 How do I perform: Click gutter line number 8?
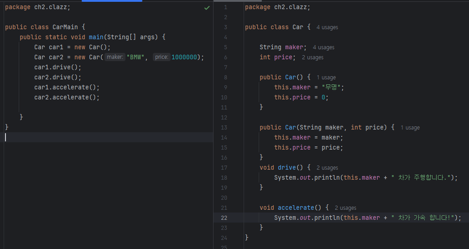(225, 78)
